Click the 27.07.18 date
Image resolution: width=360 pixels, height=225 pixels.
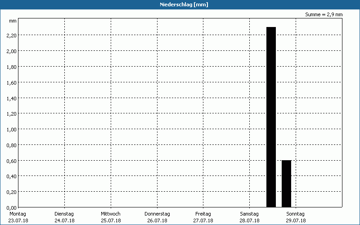tap(203, 220)
